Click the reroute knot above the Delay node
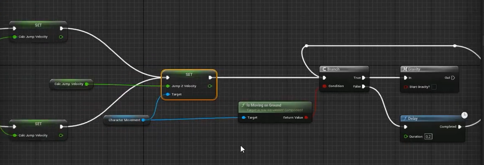 (x=455, y=46)
